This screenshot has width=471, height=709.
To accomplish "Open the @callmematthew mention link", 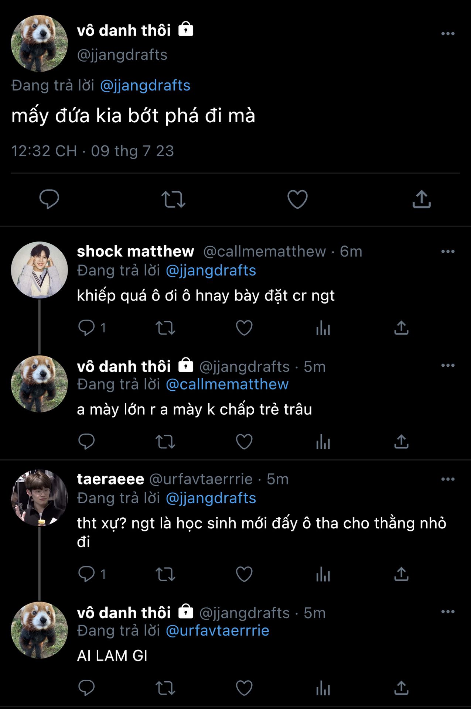I will (x=227, y=384).
